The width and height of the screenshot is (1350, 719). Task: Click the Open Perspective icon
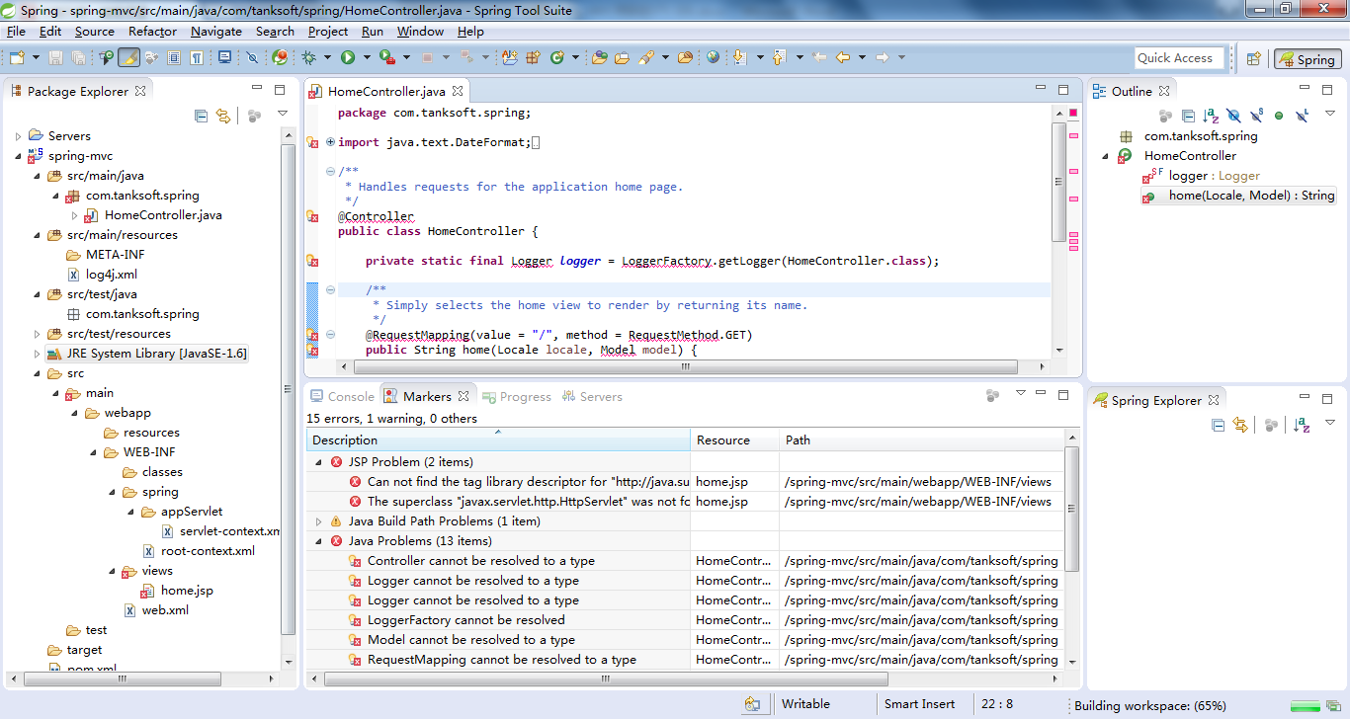(1253, 58)
